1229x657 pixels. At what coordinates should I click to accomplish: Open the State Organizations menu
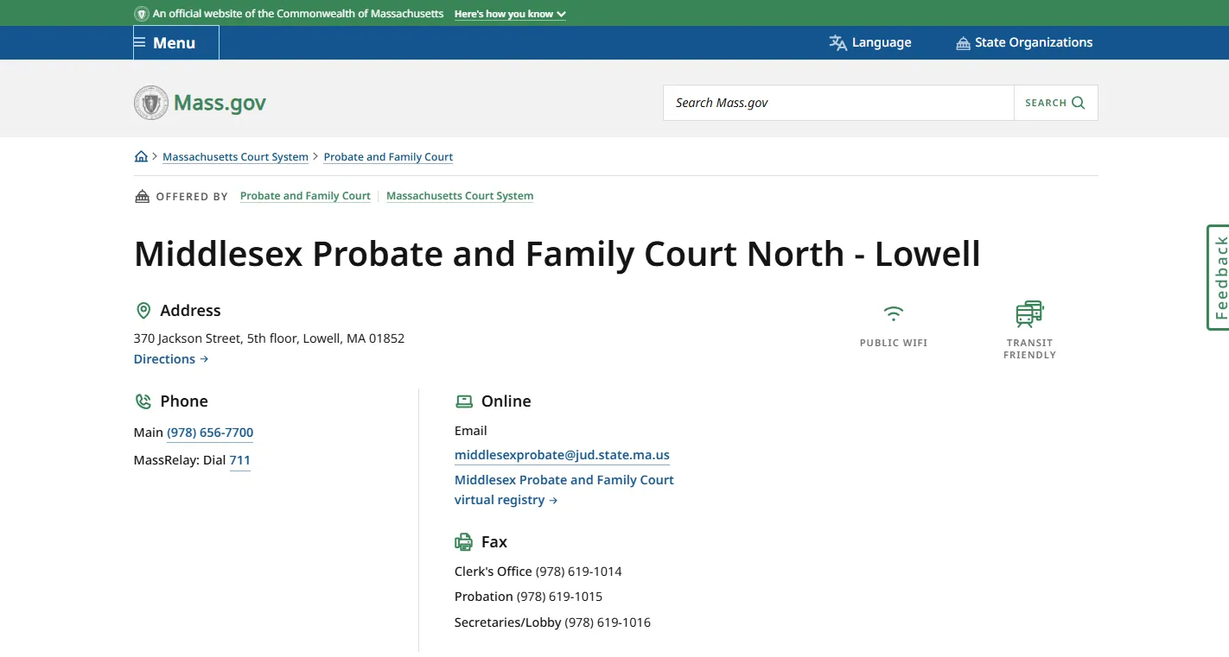click(x=1024, y=42)
